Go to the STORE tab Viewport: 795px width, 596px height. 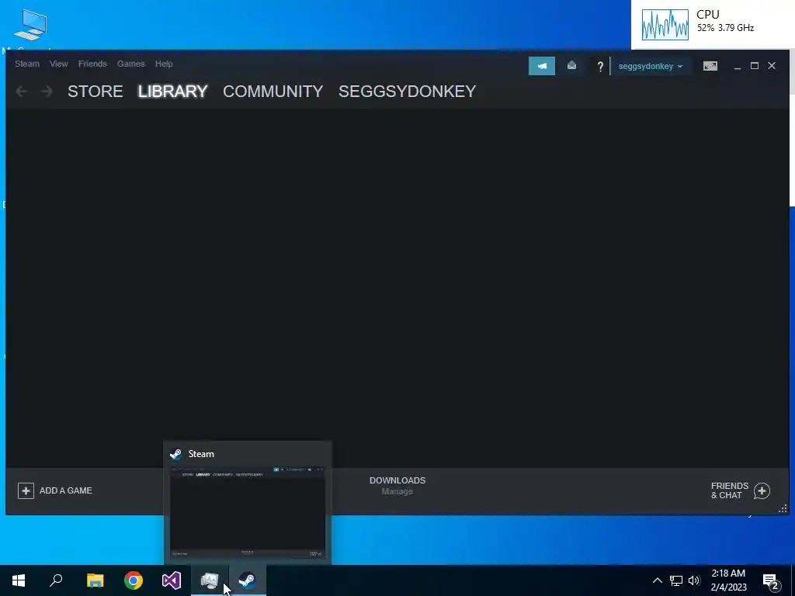click(95, 92)
